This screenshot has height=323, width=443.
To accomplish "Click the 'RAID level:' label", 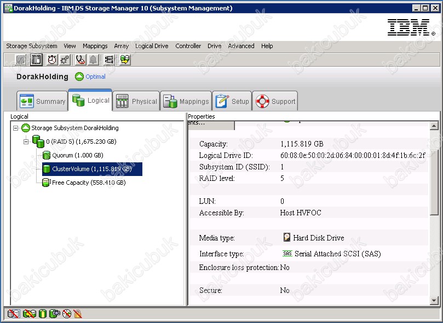I will click(217, 178).
